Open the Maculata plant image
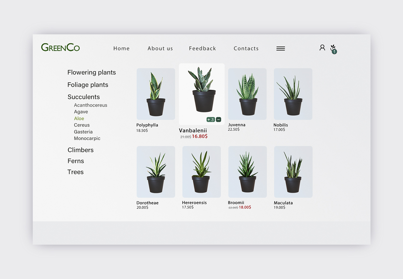 293,172
